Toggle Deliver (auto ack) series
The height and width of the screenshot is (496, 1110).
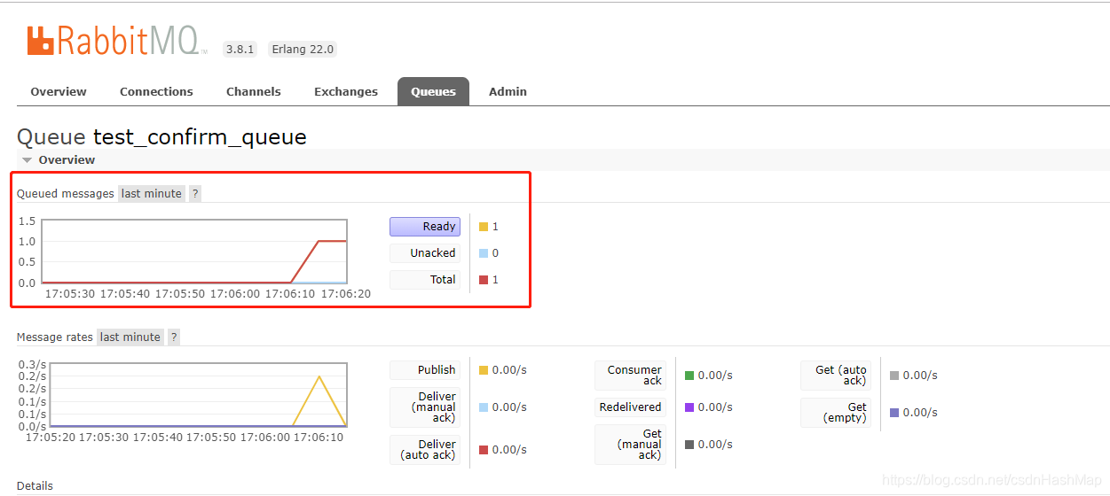(425, 450)
